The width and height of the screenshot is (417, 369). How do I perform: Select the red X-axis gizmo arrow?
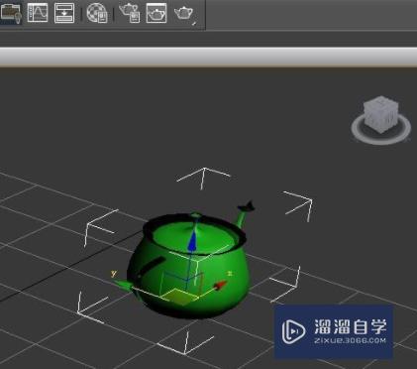[x=220, y=286]
